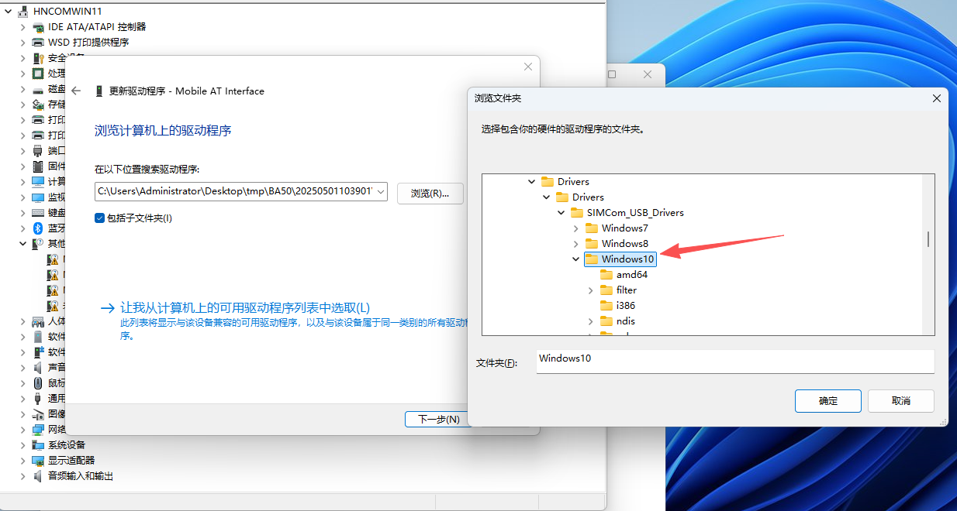957x511 pixels.
Task: Click the amd64 folder icon
Action: [x=607, y=275]
